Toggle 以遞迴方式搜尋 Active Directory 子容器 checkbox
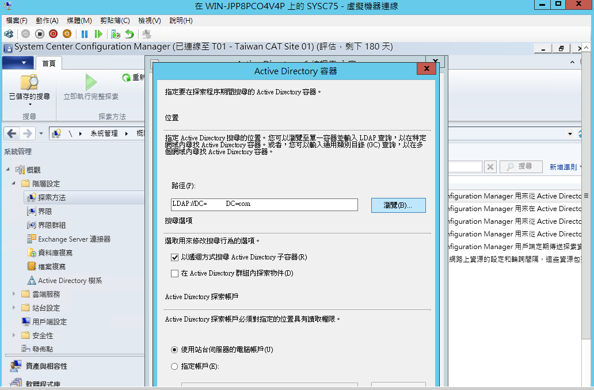The height and width of the screenshot is (390, 594). pos(174,258)
